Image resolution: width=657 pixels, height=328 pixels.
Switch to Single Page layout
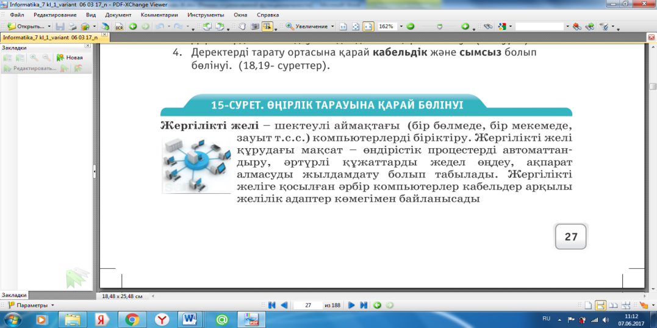[x=589, y=305]
